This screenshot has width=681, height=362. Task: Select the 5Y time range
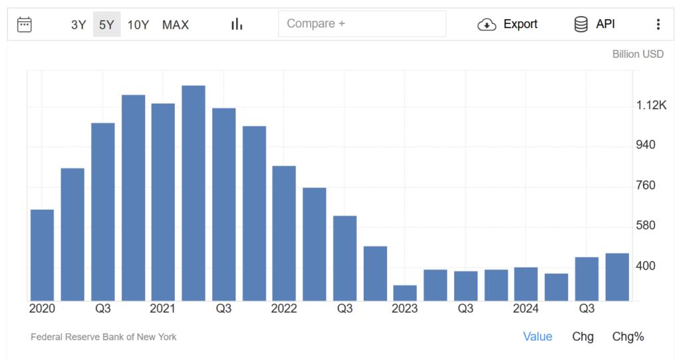[106, 25]
